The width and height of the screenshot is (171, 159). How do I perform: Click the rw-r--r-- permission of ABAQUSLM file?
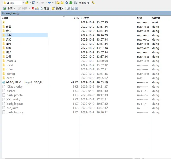[142, 82]
